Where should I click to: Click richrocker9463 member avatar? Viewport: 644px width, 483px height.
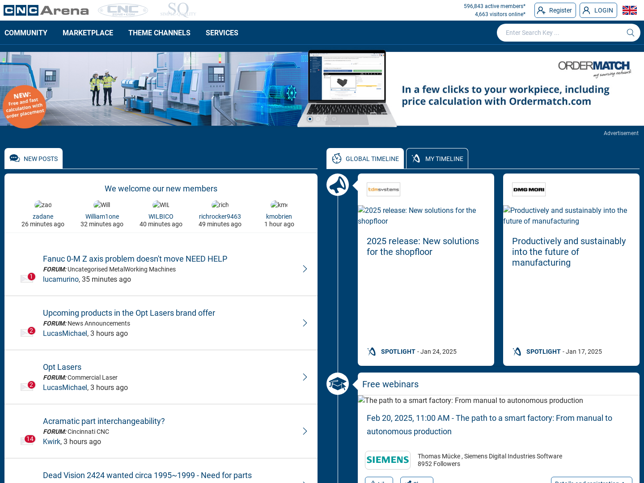220,205
